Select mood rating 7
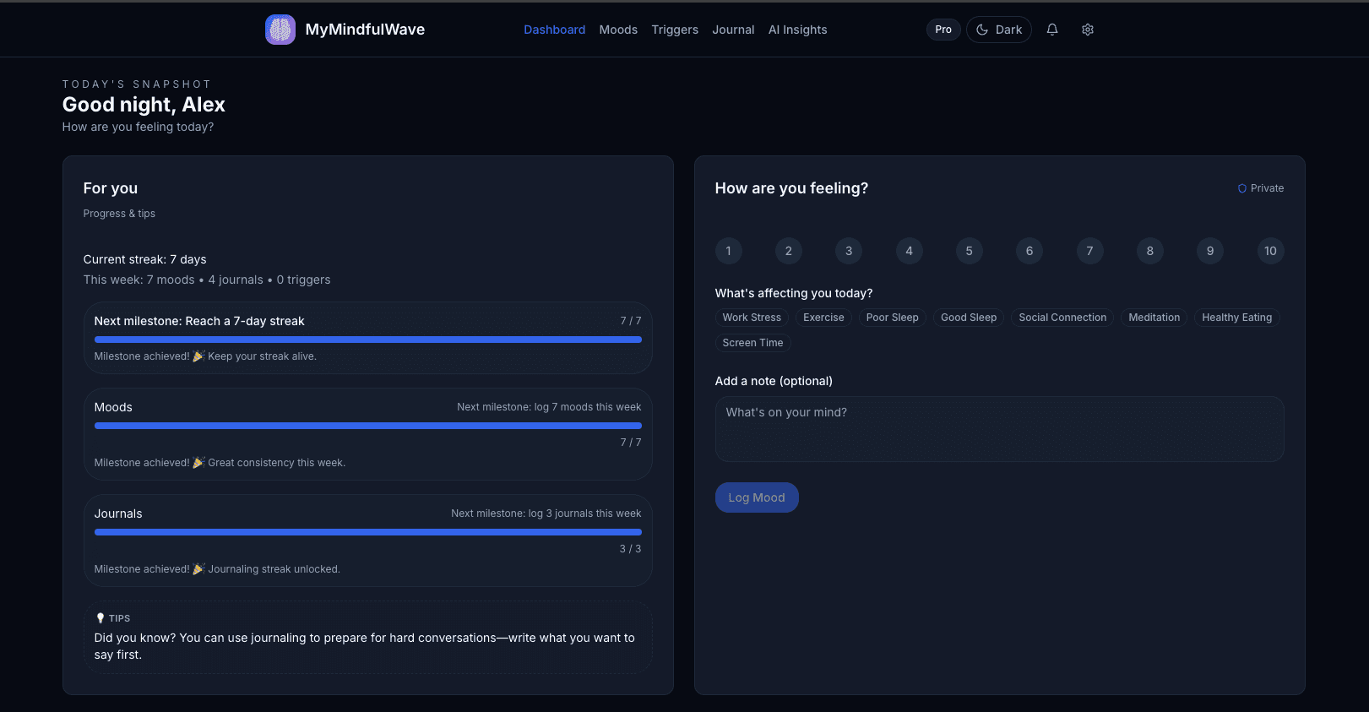 (x=1090, y=251)
